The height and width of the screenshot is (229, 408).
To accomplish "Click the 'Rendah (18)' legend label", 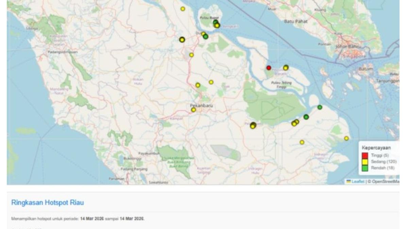I will pos(383,168).
